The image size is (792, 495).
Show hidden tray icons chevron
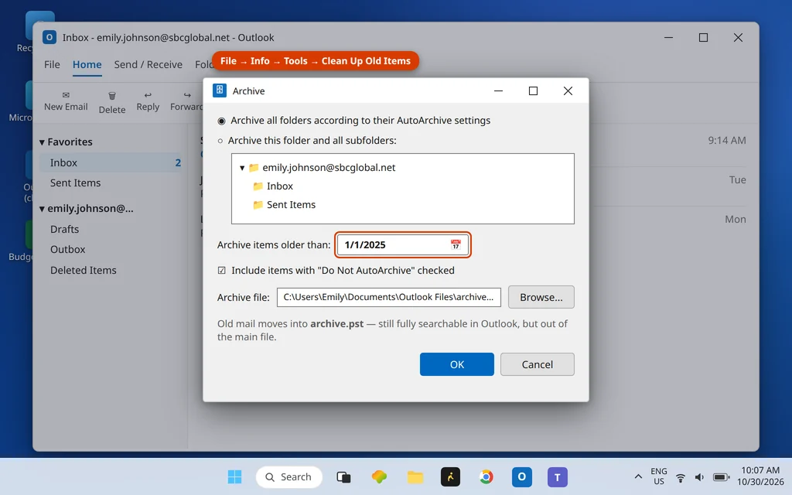click(638, 476)
